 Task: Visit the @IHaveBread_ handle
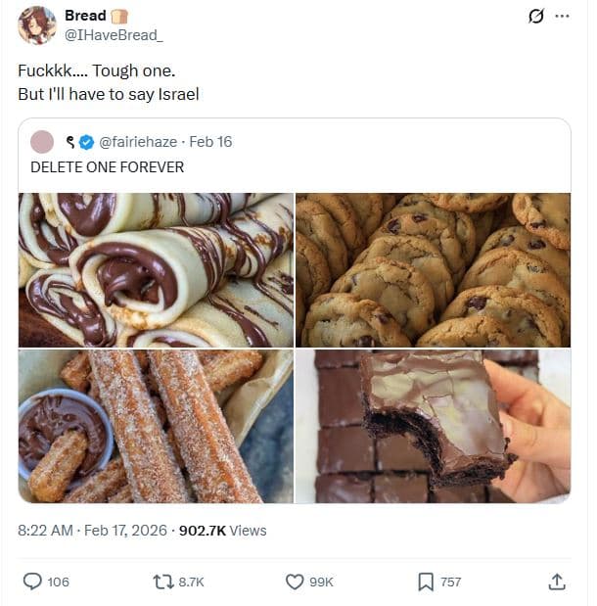(114, 35)
